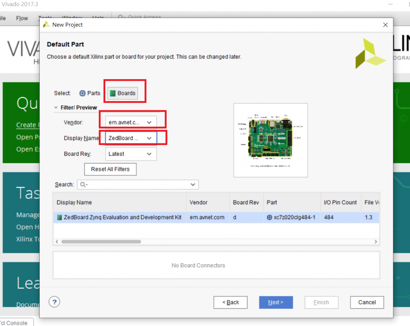The height and width of the screenshot is (326, 410).
Task: Click the table horizontal scrollbar thumb
Action: click(x=101, y=242)
